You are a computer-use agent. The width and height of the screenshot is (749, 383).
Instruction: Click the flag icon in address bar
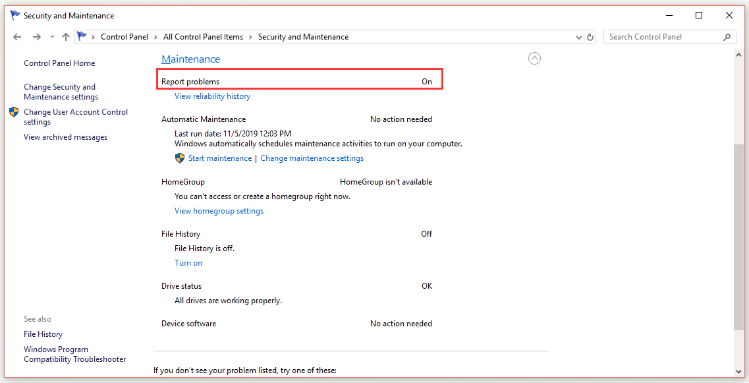82,36
